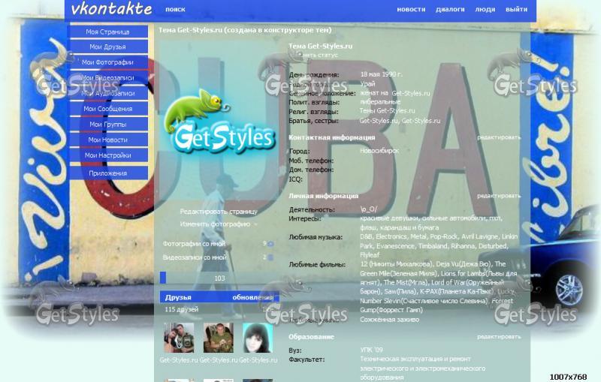The image size is (601, 382).
Task: Open Моя Страница in sidebar
Action: click(x=107, y=32)
